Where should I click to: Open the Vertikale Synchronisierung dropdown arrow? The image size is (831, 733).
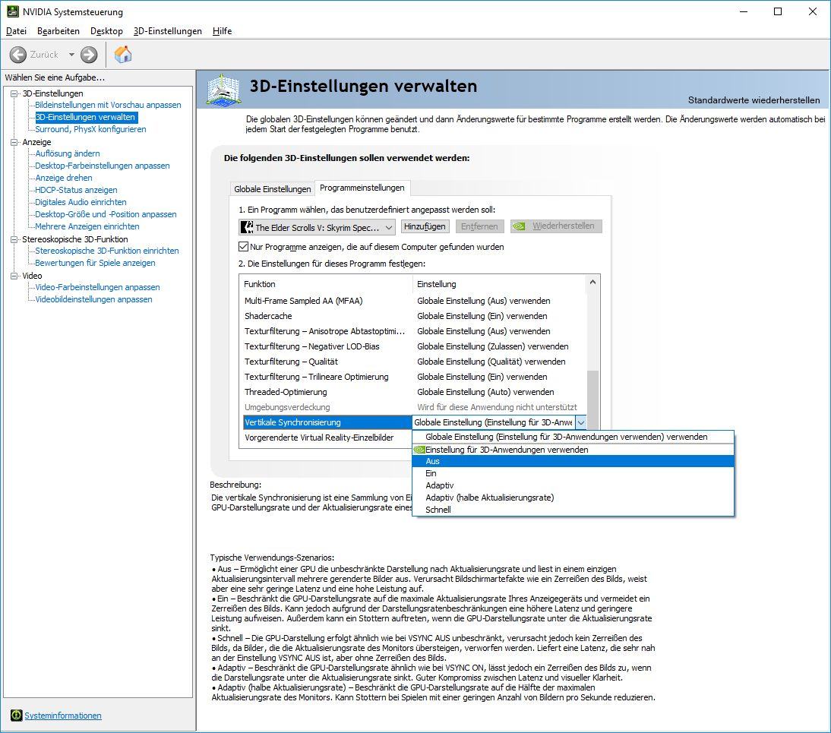(x=581, y=422)
